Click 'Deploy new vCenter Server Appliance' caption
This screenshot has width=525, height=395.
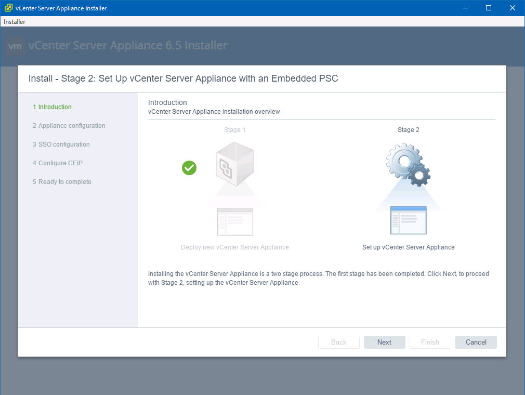pyautogui.click(x=235, y=247)
